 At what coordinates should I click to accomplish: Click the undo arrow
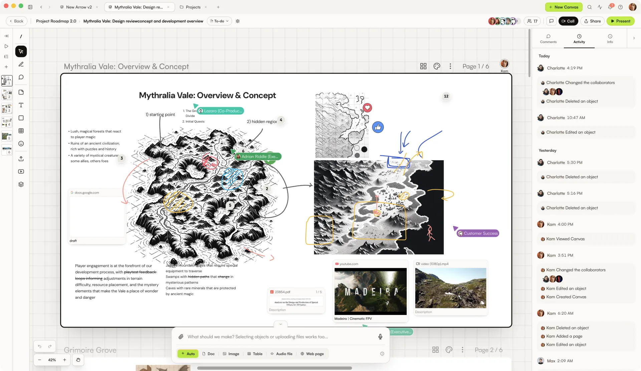[x=39, y=346]
